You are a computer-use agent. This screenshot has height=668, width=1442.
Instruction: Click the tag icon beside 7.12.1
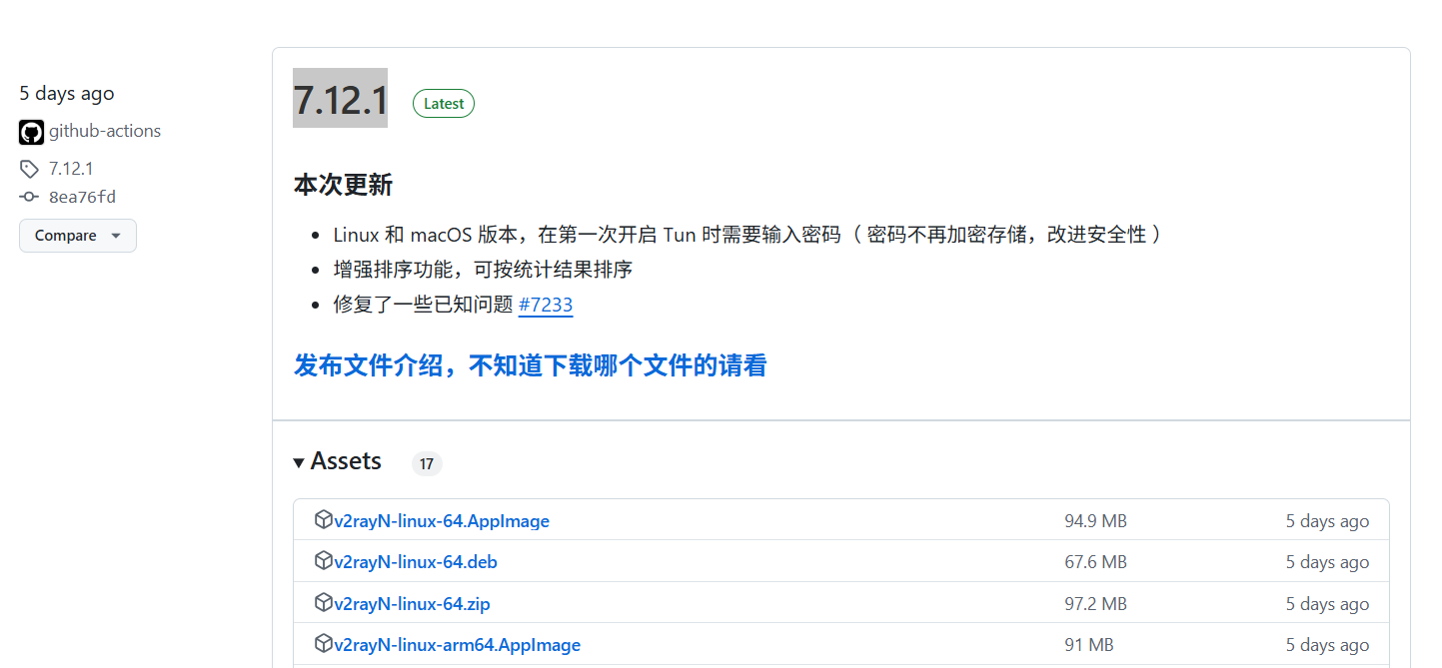tap(29, 168)
